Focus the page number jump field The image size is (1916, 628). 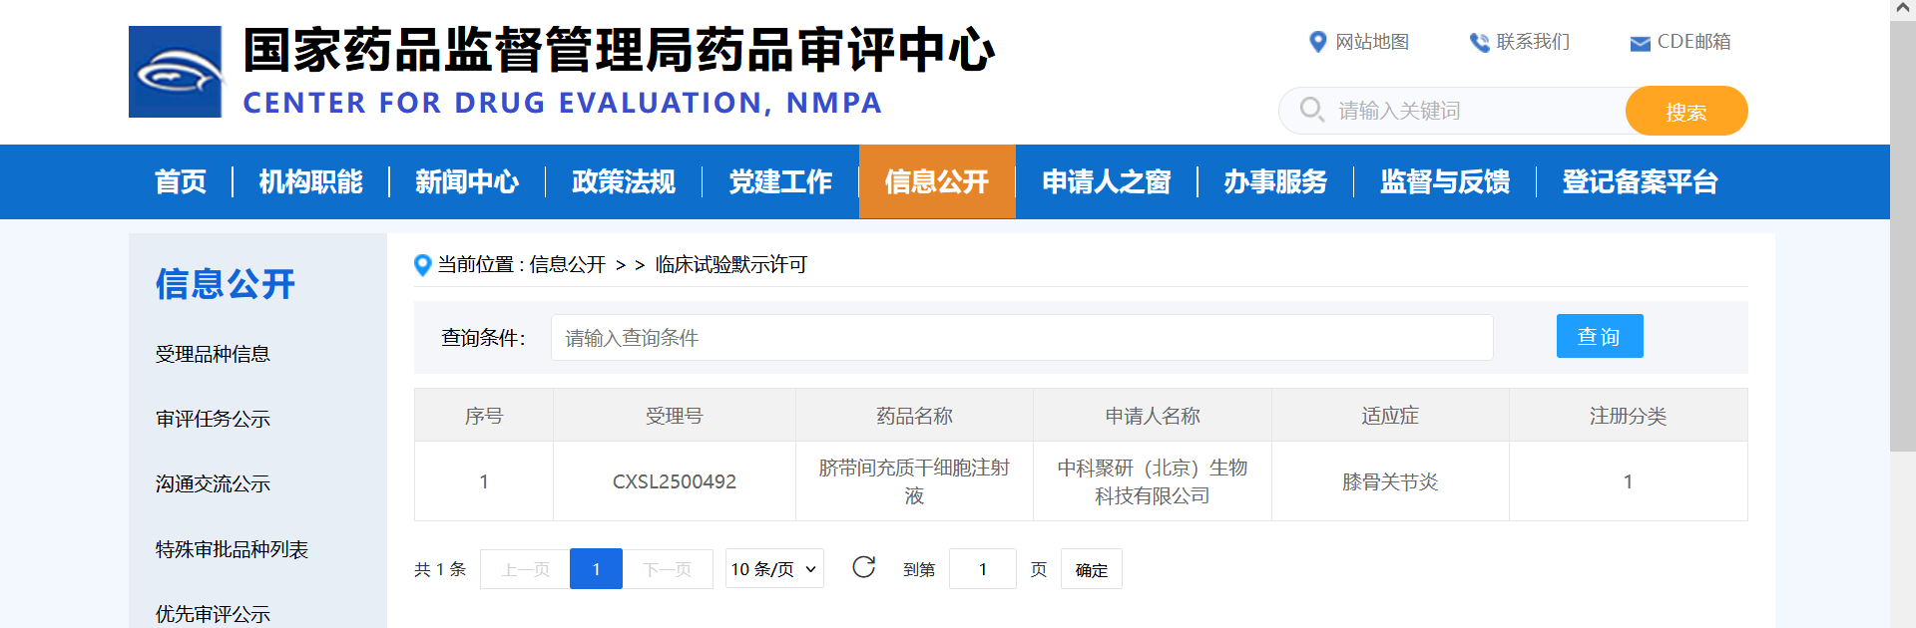[983, 568]
